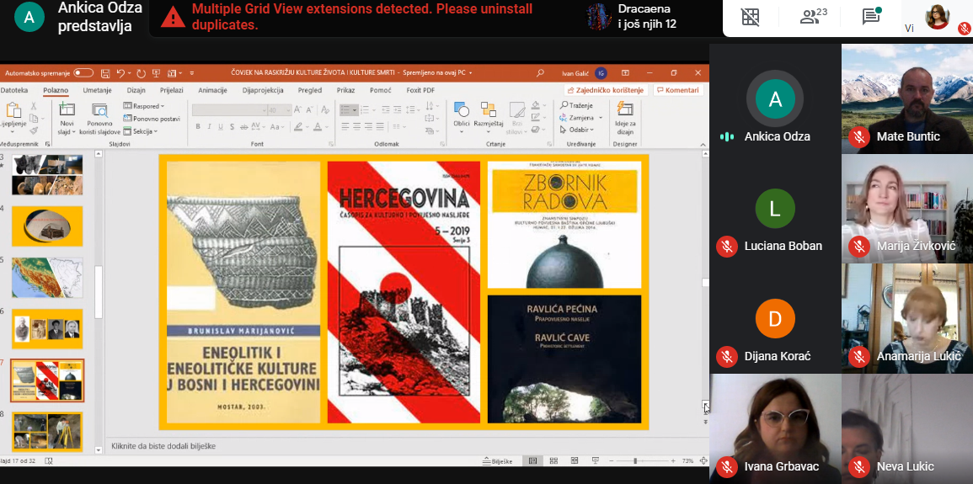
Task: Click the Save icon in the title bar
Action: (105, 73)
